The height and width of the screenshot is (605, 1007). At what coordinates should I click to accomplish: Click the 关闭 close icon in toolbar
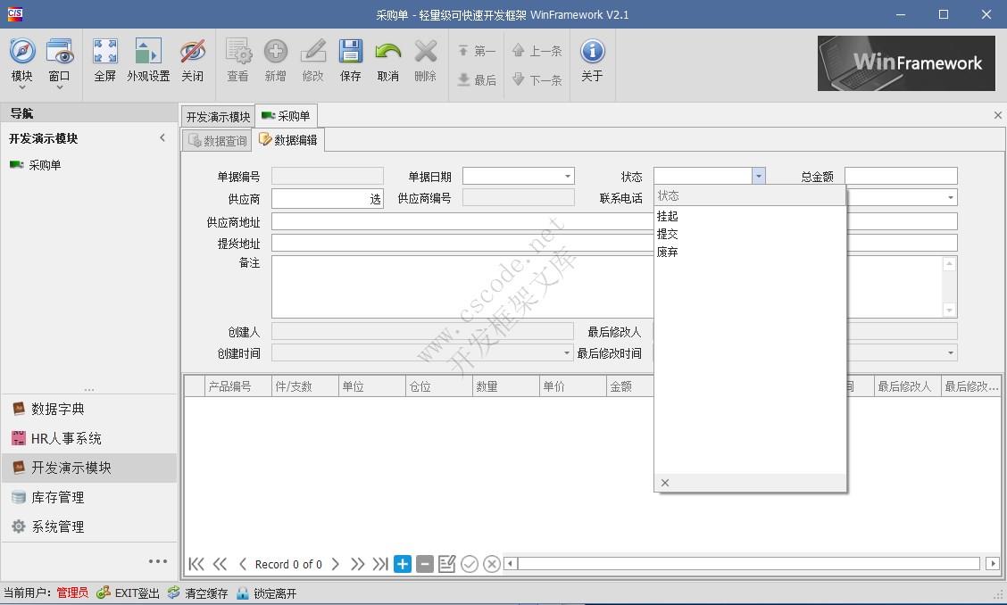point(193,61)
